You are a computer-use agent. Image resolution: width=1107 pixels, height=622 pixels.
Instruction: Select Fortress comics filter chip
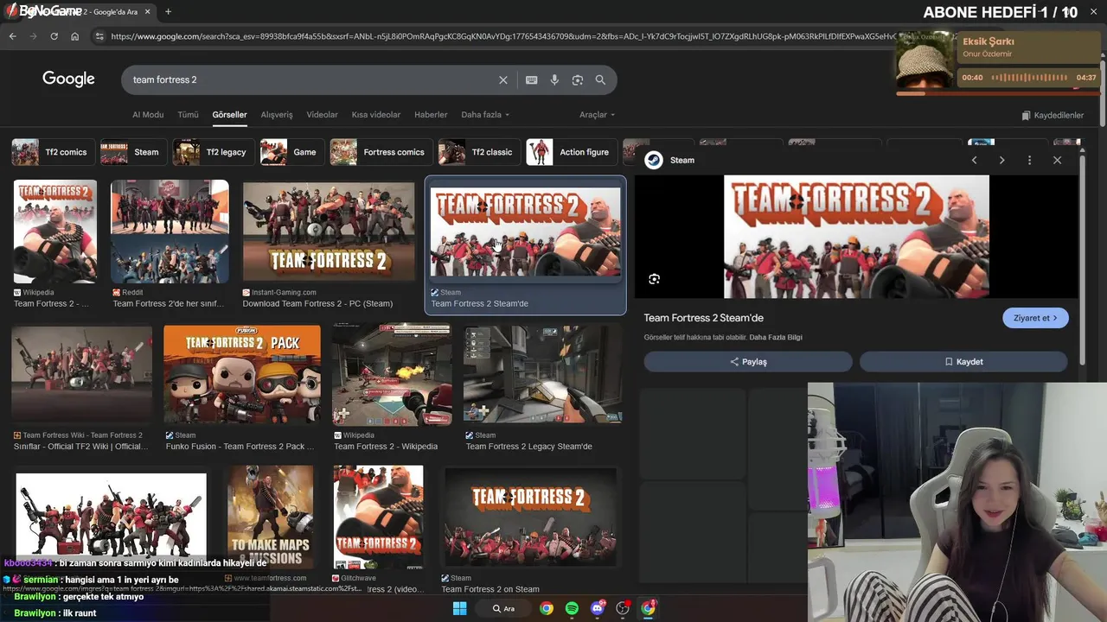tap(381, 152)
